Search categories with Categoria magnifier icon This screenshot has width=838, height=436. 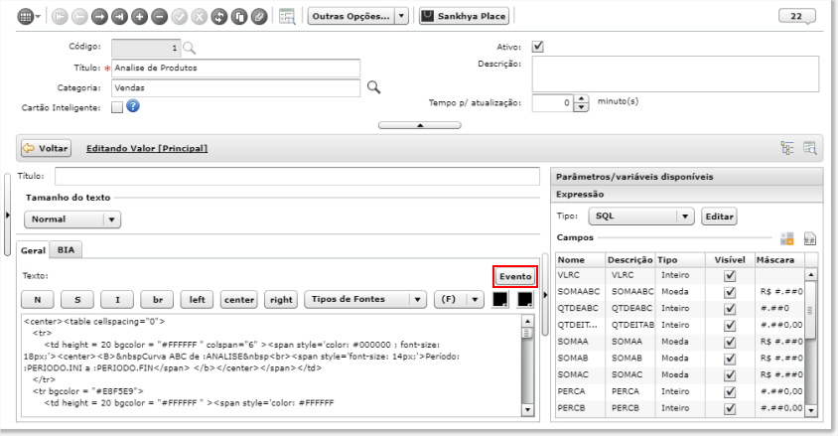click(x=373, y=87)
